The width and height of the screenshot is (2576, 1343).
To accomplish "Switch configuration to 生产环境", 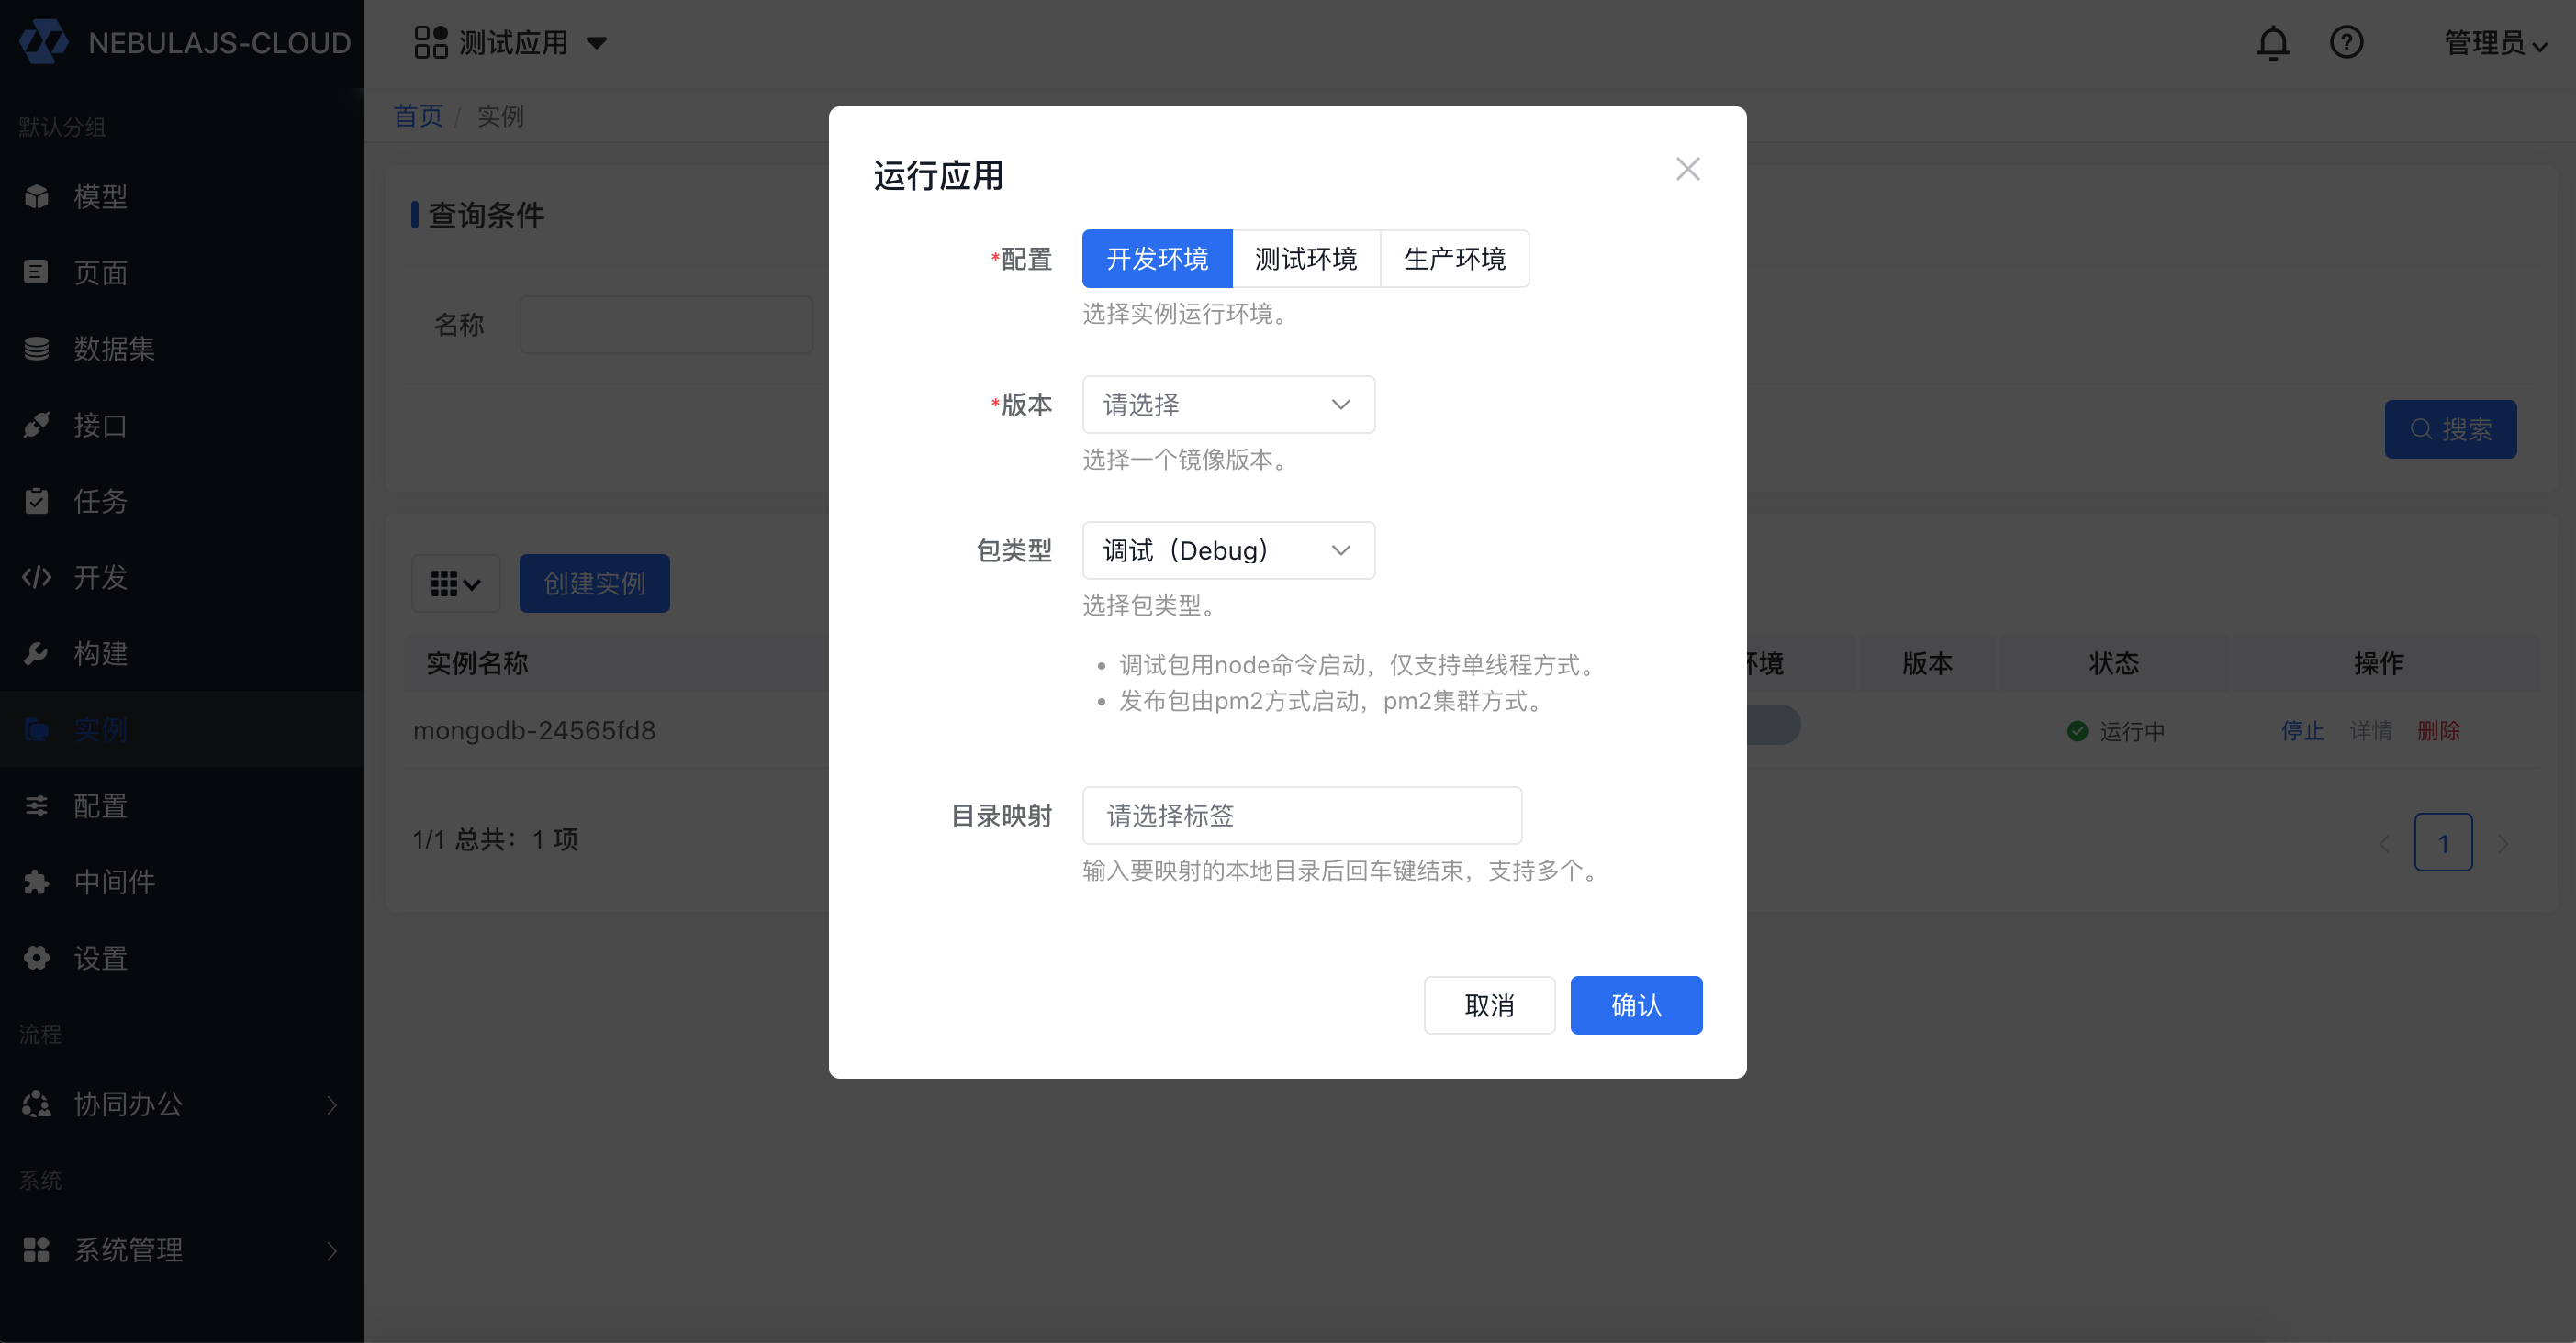I will pyautogui.click(x=1454, y=258).
